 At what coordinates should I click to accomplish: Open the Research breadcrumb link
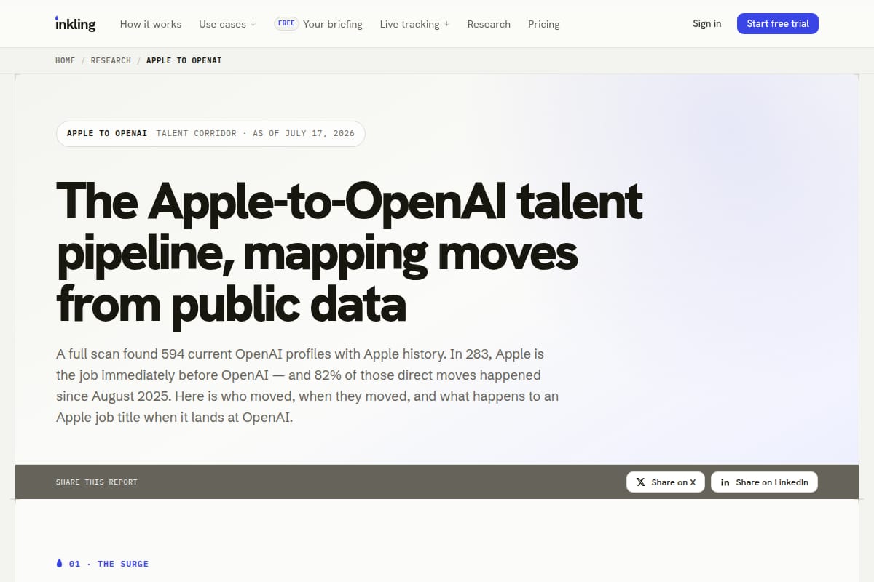click(x=111, y=60)
